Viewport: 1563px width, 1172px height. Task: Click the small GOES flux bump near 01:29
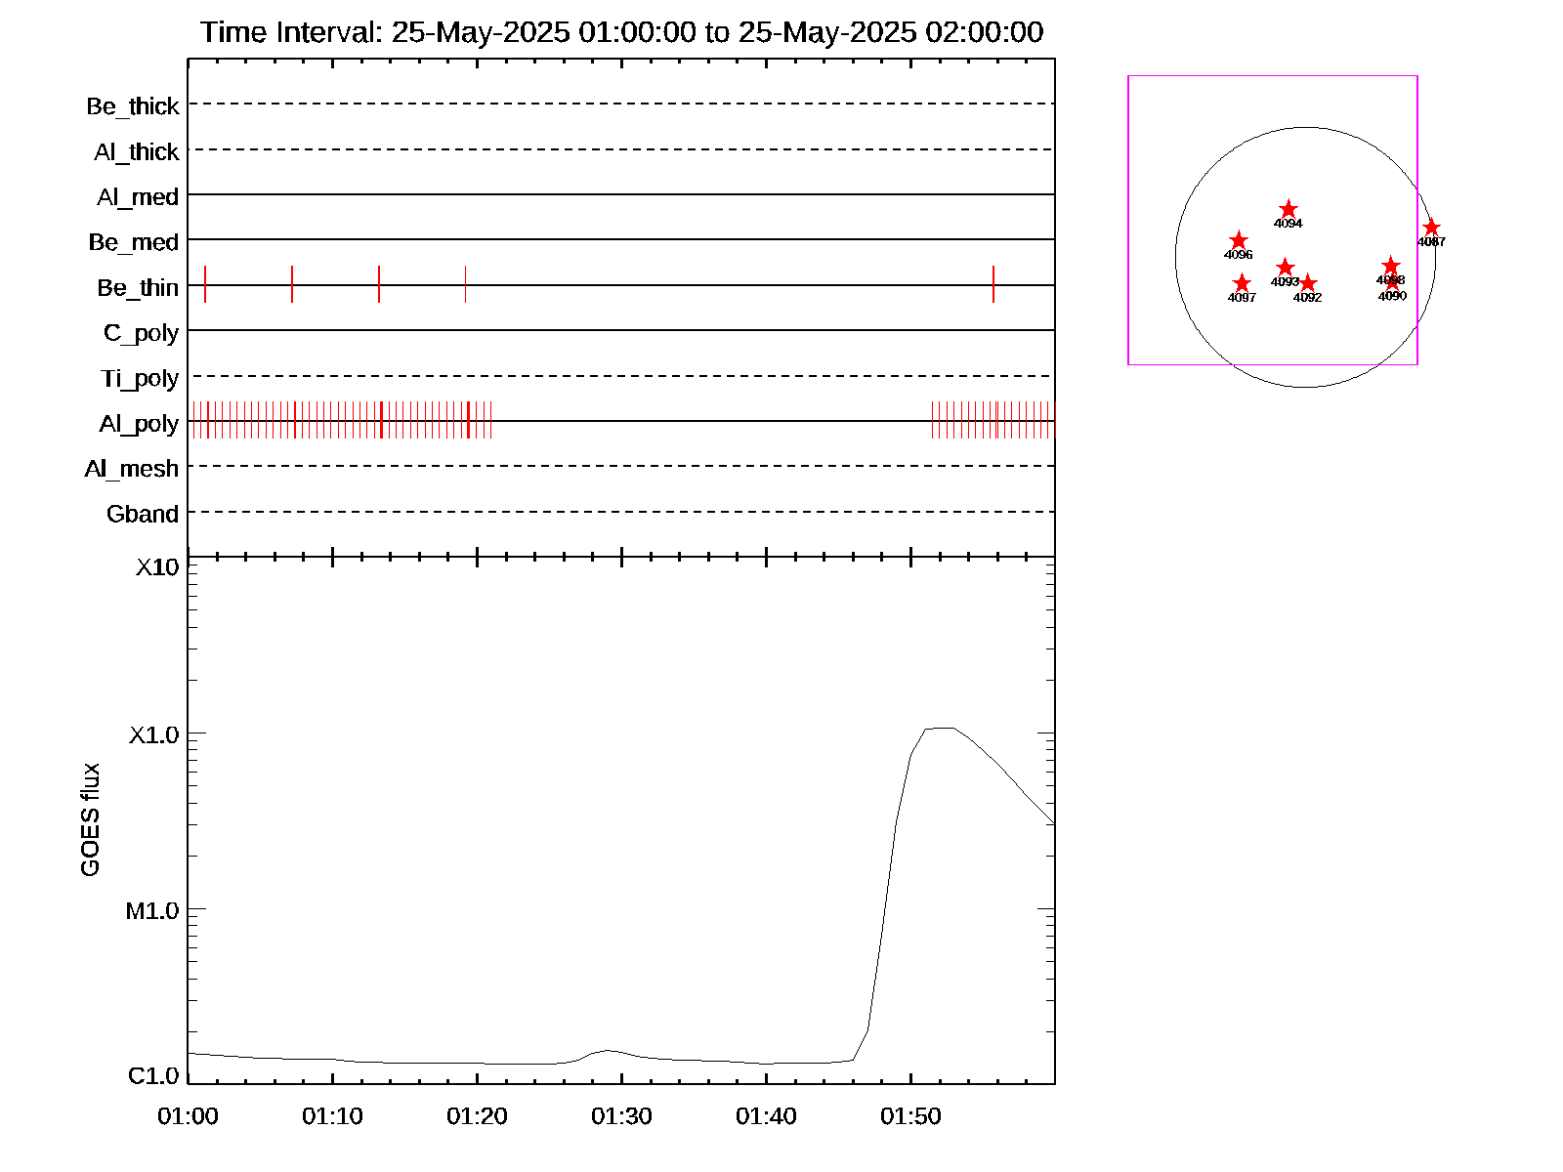point(608,1050)
